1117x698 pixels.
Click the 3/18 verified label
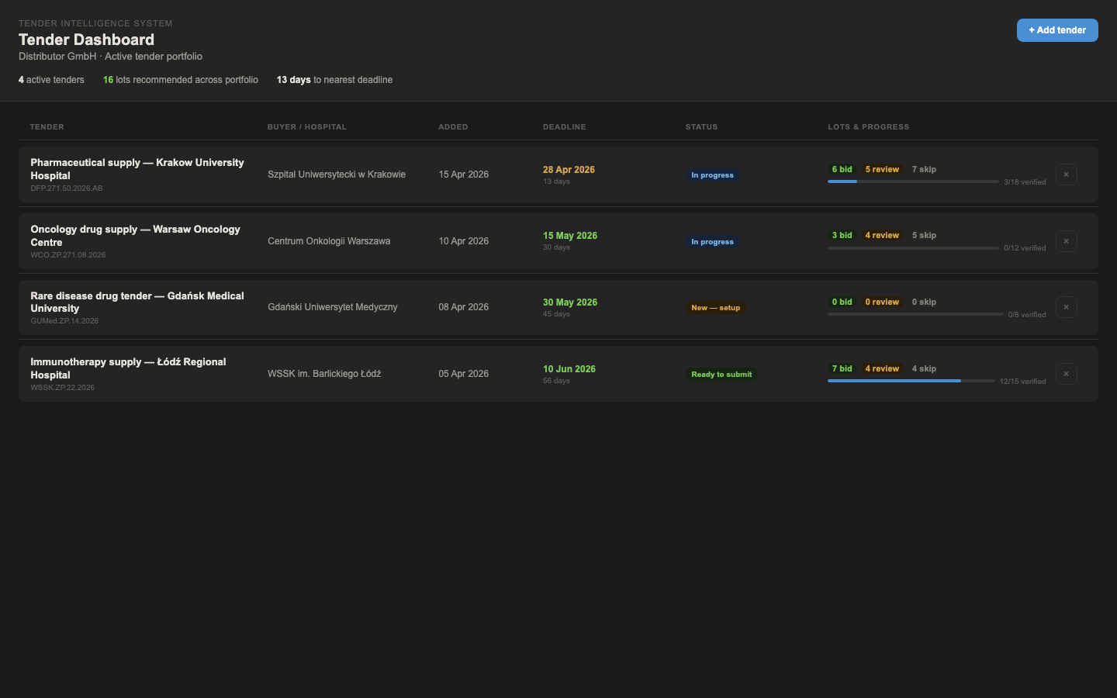pyautogui.click(x=1025, y=182)
